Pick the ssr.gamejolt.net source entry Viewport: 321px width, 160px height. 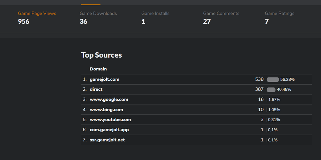(x=107, y=140)
